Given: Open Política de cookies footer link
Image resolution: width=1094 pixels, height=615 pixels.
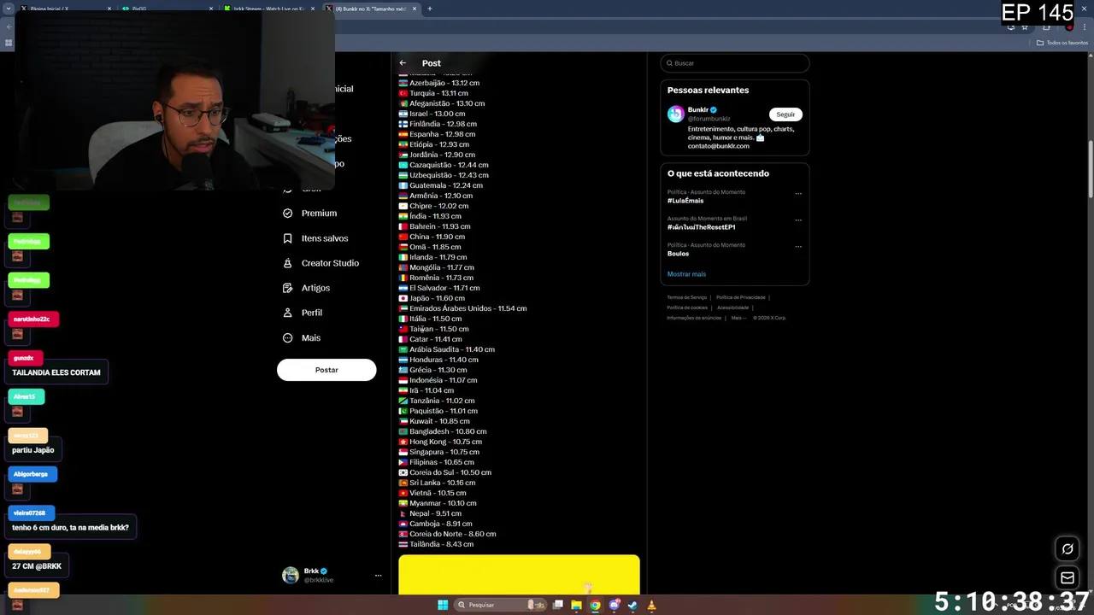Looking at the screenshot, I should pos(687,307).
